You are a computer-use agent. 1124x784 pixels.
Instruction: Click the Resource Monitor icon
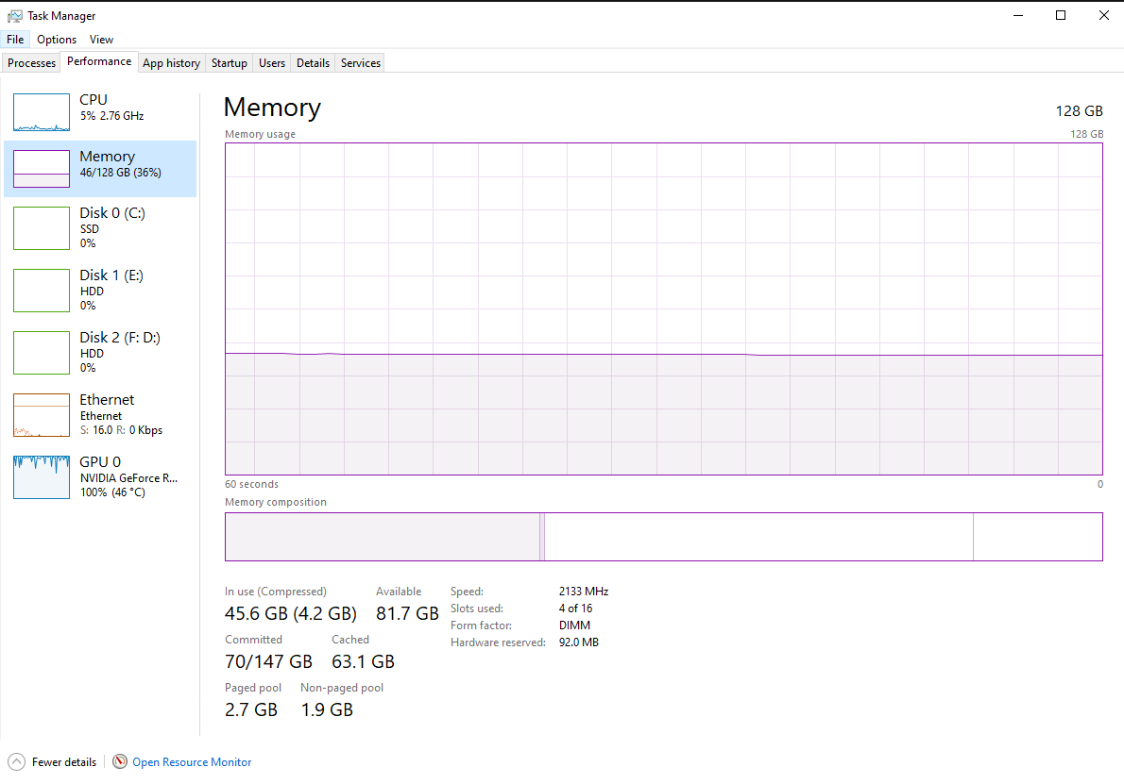coord(120,761)
